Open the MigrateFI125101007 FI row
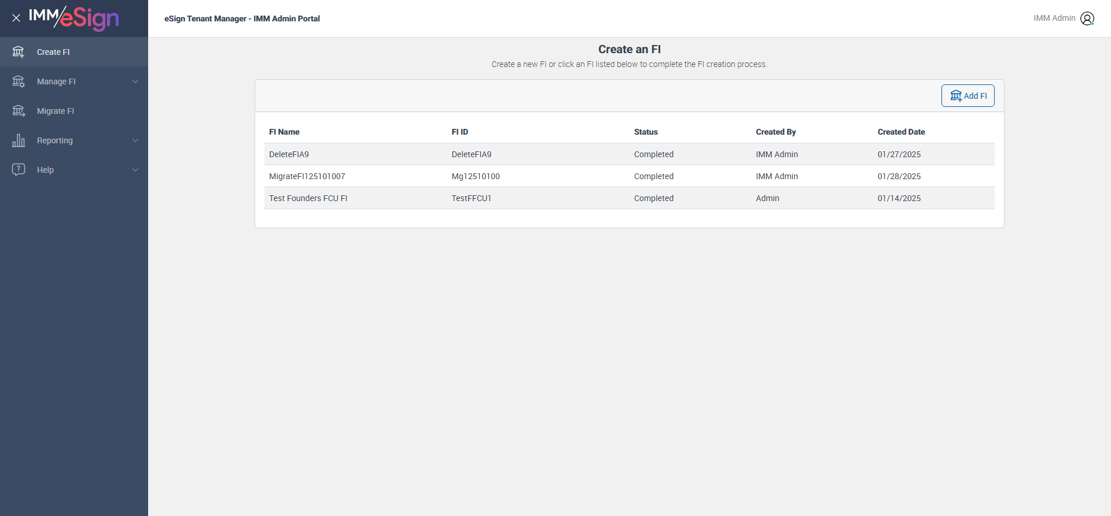Image resolution: width=1111 pixels, height=516 pixels. [307, 176]
